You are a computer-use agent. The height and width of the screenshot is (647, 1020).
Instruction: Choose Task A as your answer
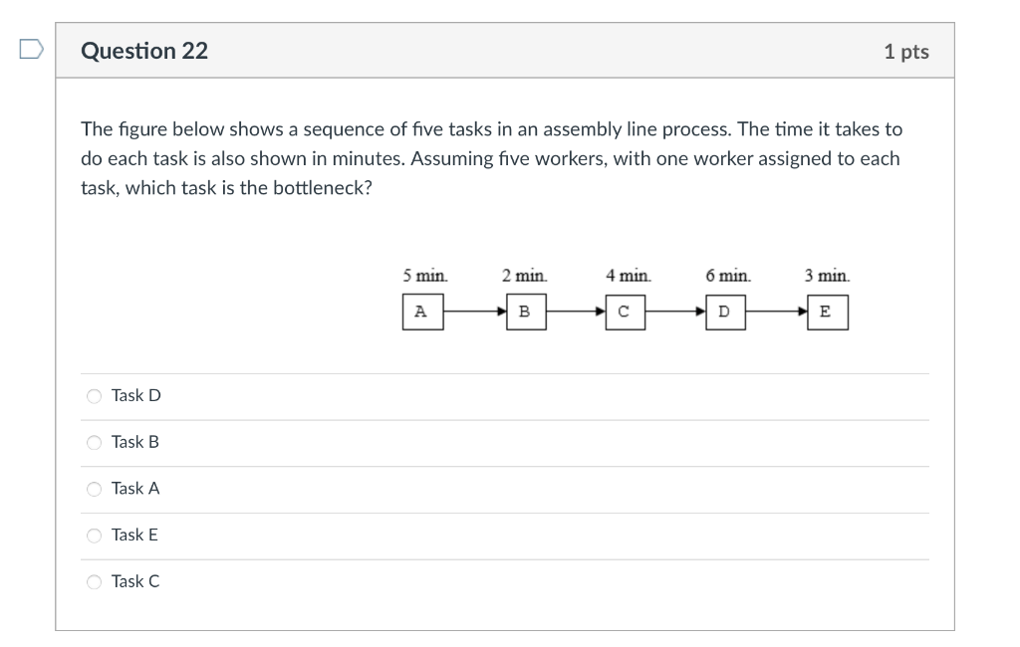pos(94,489)
